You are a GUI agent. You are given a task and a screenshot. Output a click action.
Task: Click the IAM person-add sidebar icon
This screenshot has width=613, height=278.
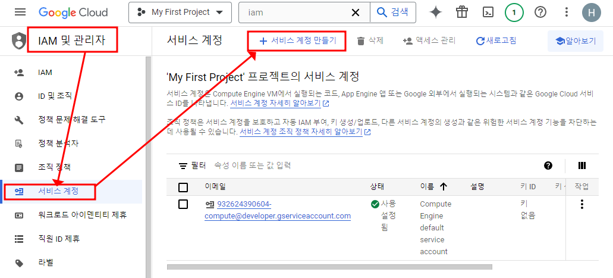coord(19,73)
